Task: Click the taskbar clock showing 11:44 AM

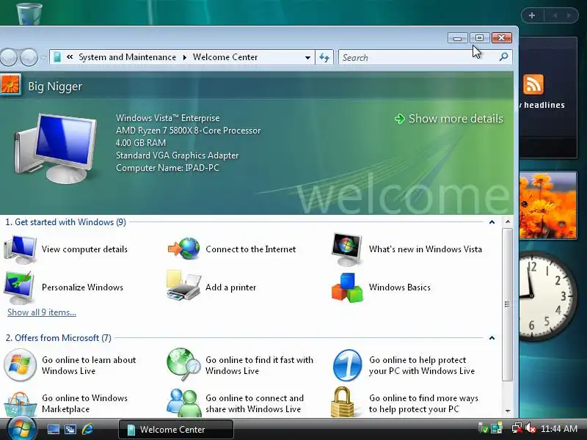Action: click(559, 428)
